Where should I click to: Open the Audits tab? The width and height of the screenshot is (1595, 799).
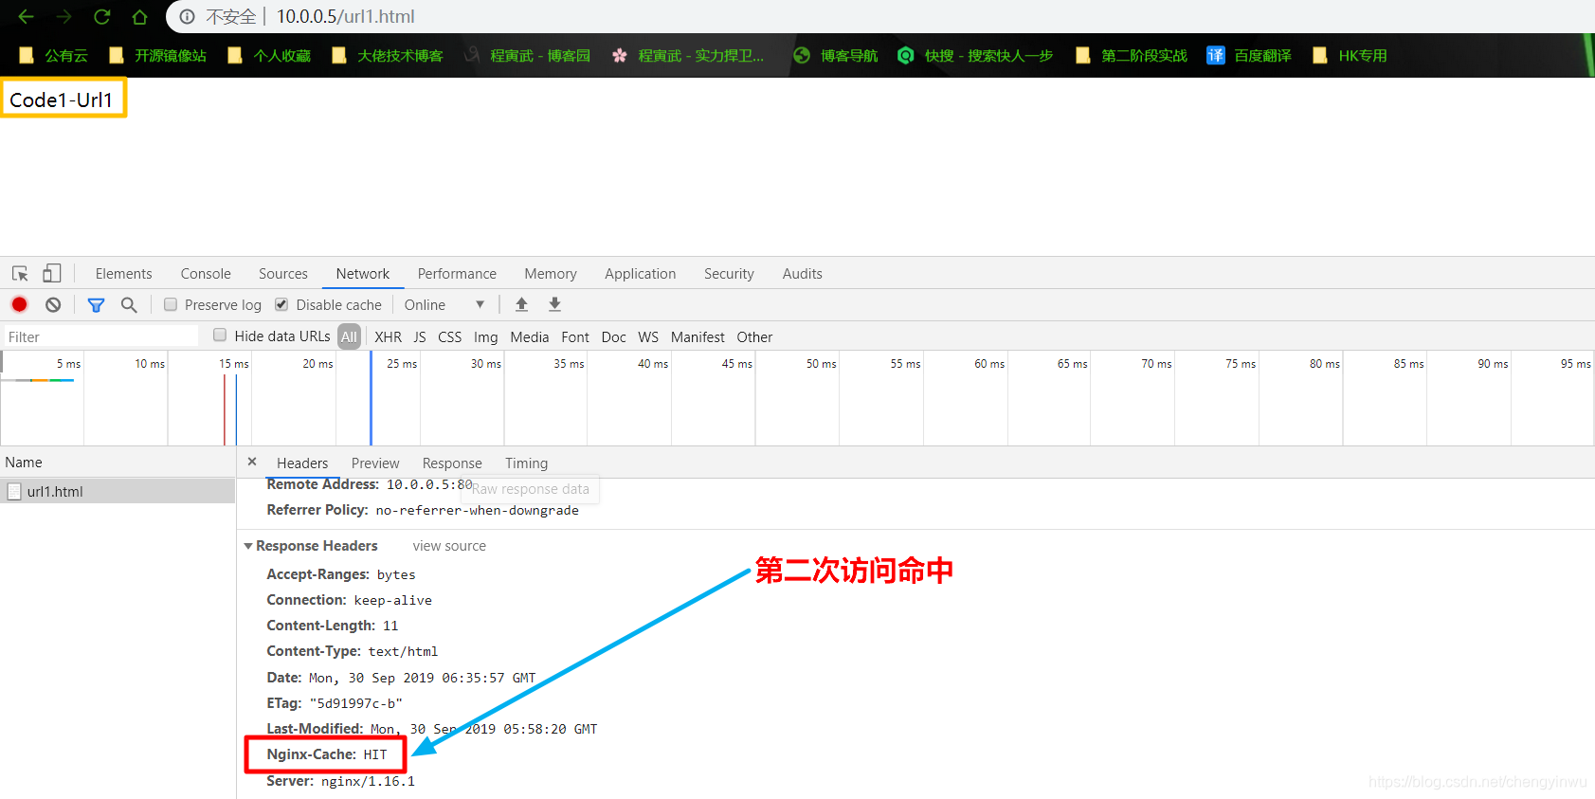[802, 274]
